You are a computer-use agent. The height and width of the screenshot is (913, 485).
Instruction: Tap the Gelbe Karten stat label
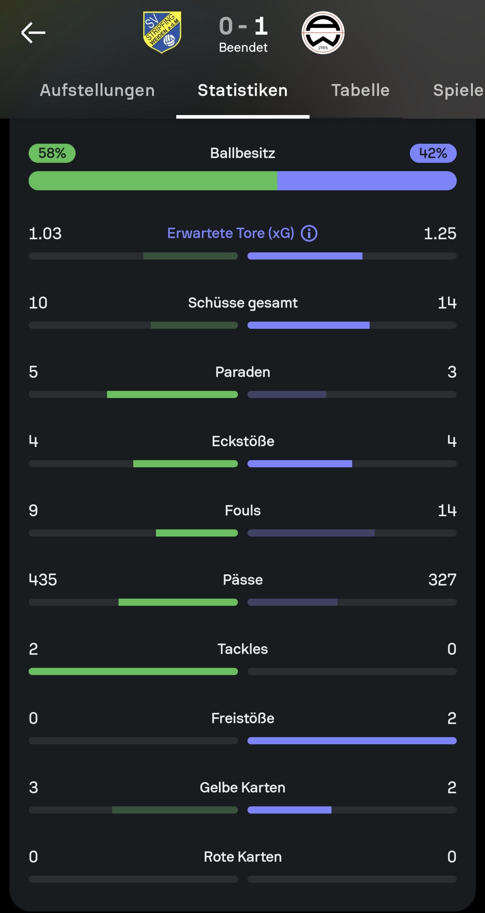click(x=243, y=788)
